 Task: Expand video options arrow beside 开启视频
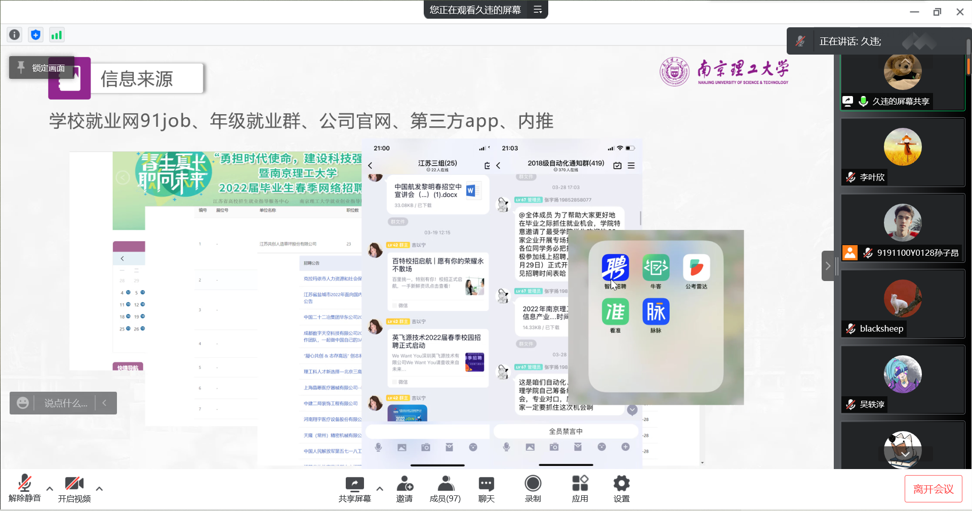(x=99, y=489)
